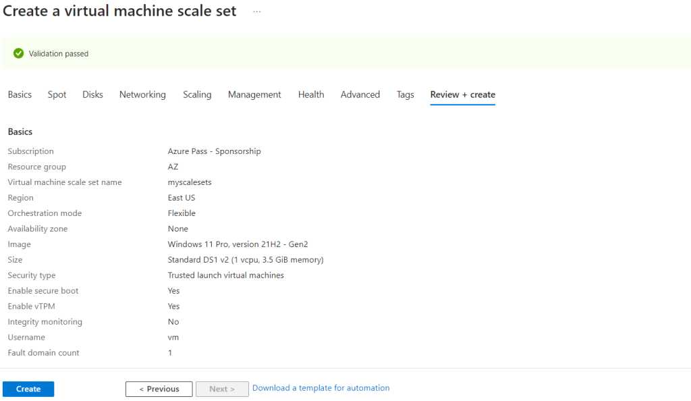Open the ellipsis more options menu
The width and height of the screenshot is (691, 401).
pos(257,11)
